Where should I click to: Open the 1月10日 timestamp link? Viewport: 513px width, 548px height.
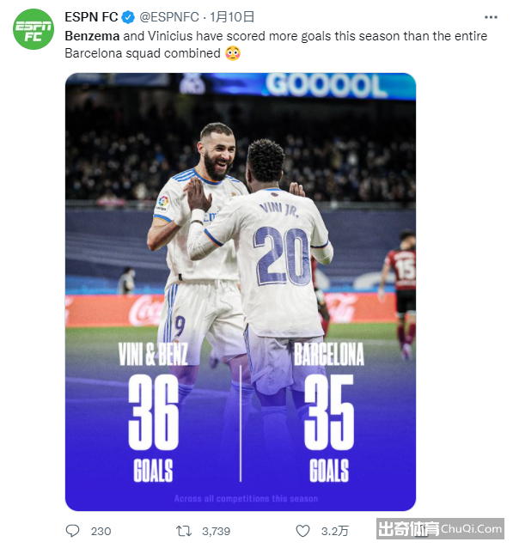pos(232,17)
